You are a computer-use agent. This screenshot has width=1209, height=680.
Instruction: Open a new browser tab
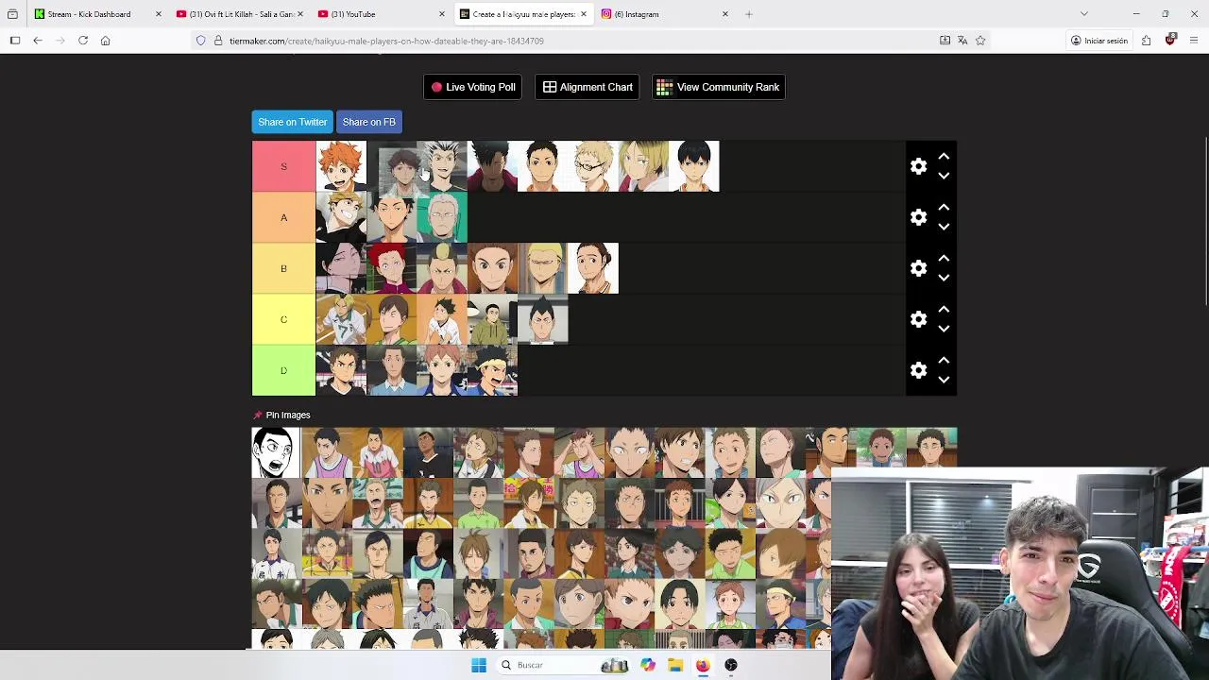(749, 14)
